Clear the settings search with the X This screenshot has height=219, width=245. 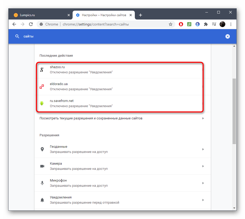click(x=228, y=36)
